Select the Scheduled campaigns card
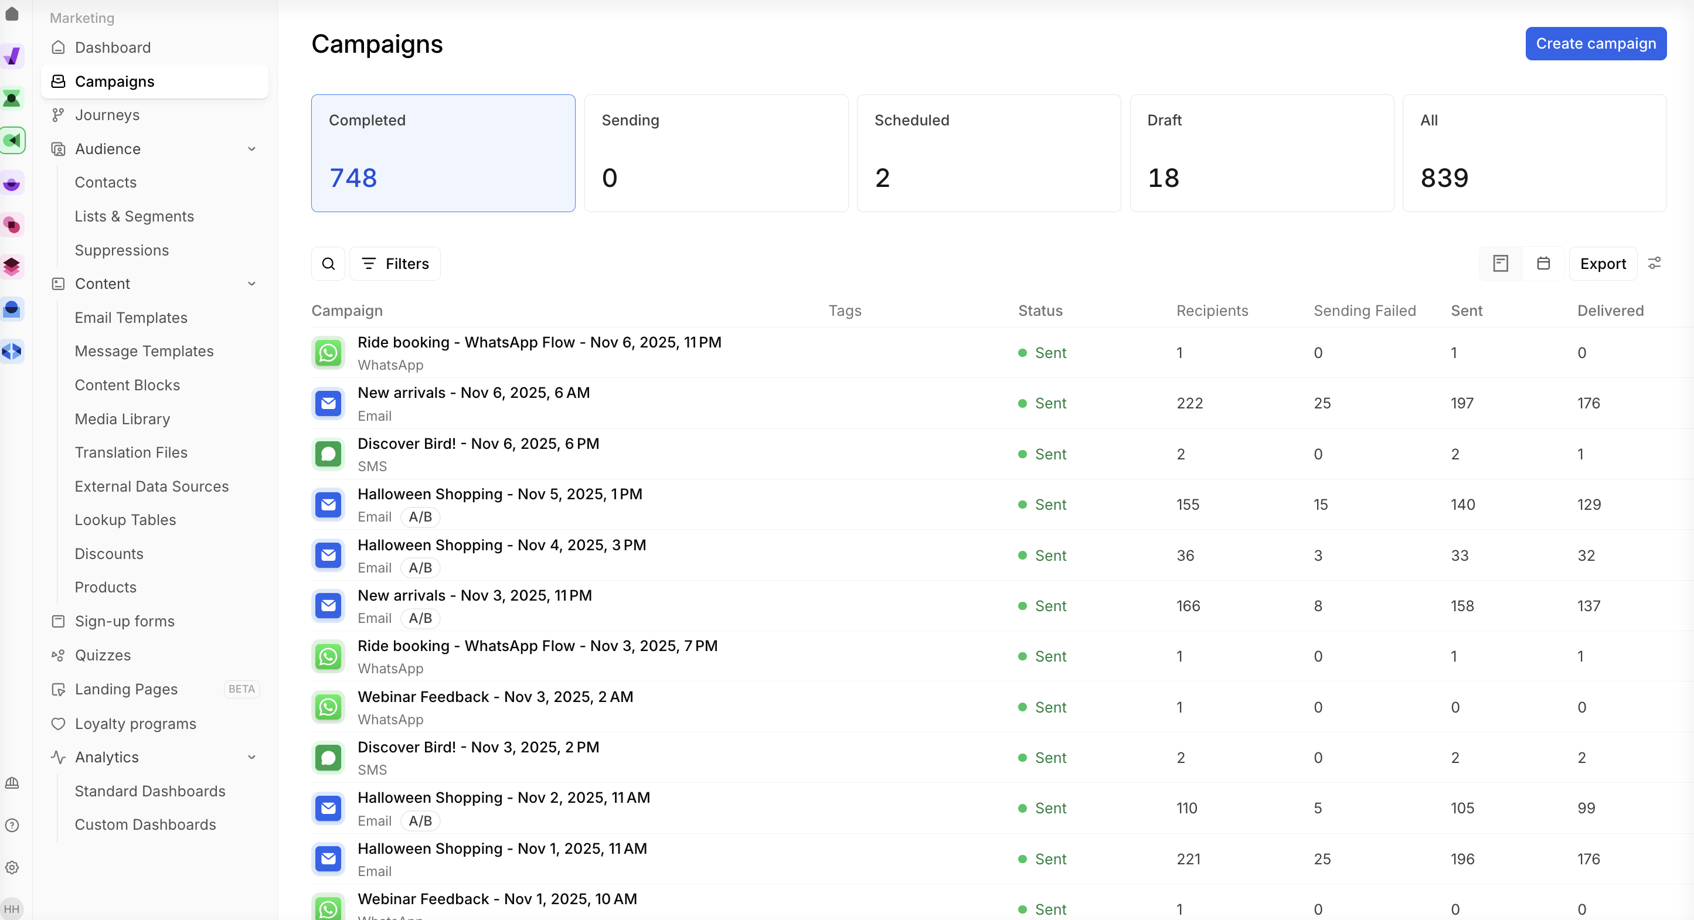 pos(988,152)
